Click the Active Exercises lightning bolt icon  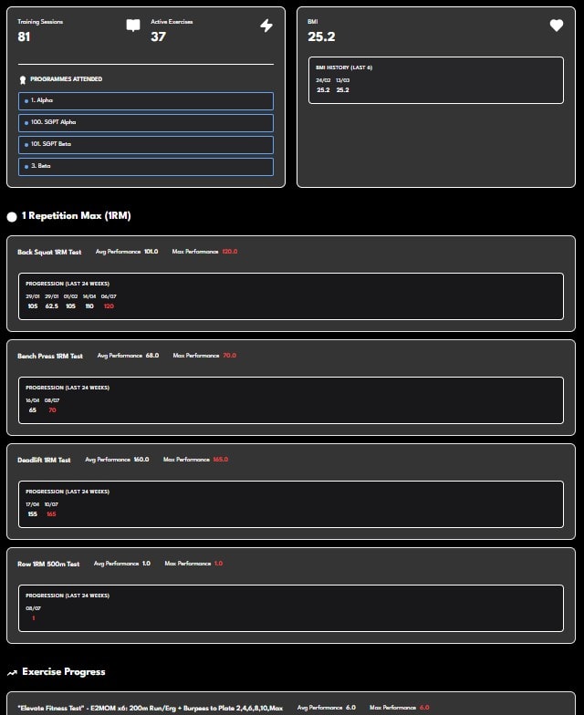[266, 26]
